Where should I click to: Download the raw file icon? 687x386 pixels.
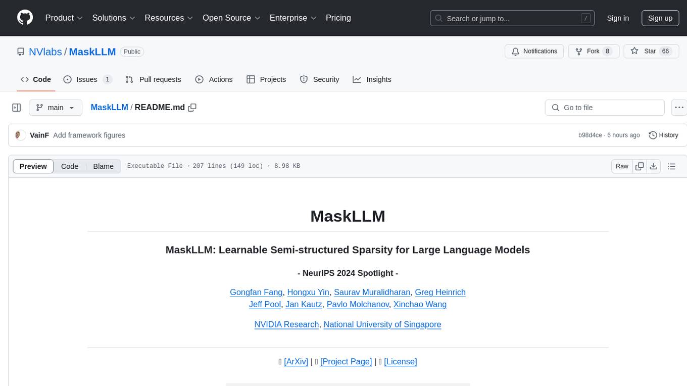[653, 166]
